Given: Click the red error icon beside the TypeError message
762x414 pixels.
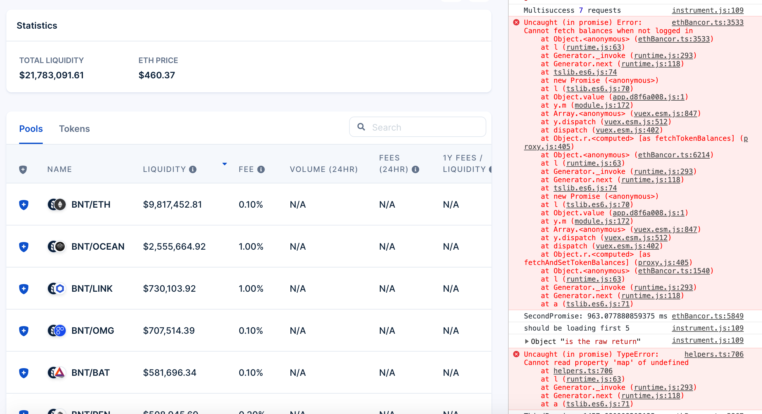Looking at the screenshot, I should tap(517, 354).
